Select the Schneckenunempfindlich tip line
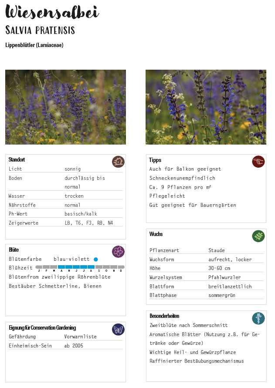The image size is (275, 388). point(182,178)
